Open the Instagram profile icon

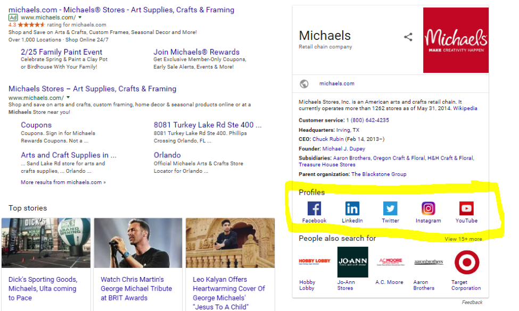coord(429,208)
